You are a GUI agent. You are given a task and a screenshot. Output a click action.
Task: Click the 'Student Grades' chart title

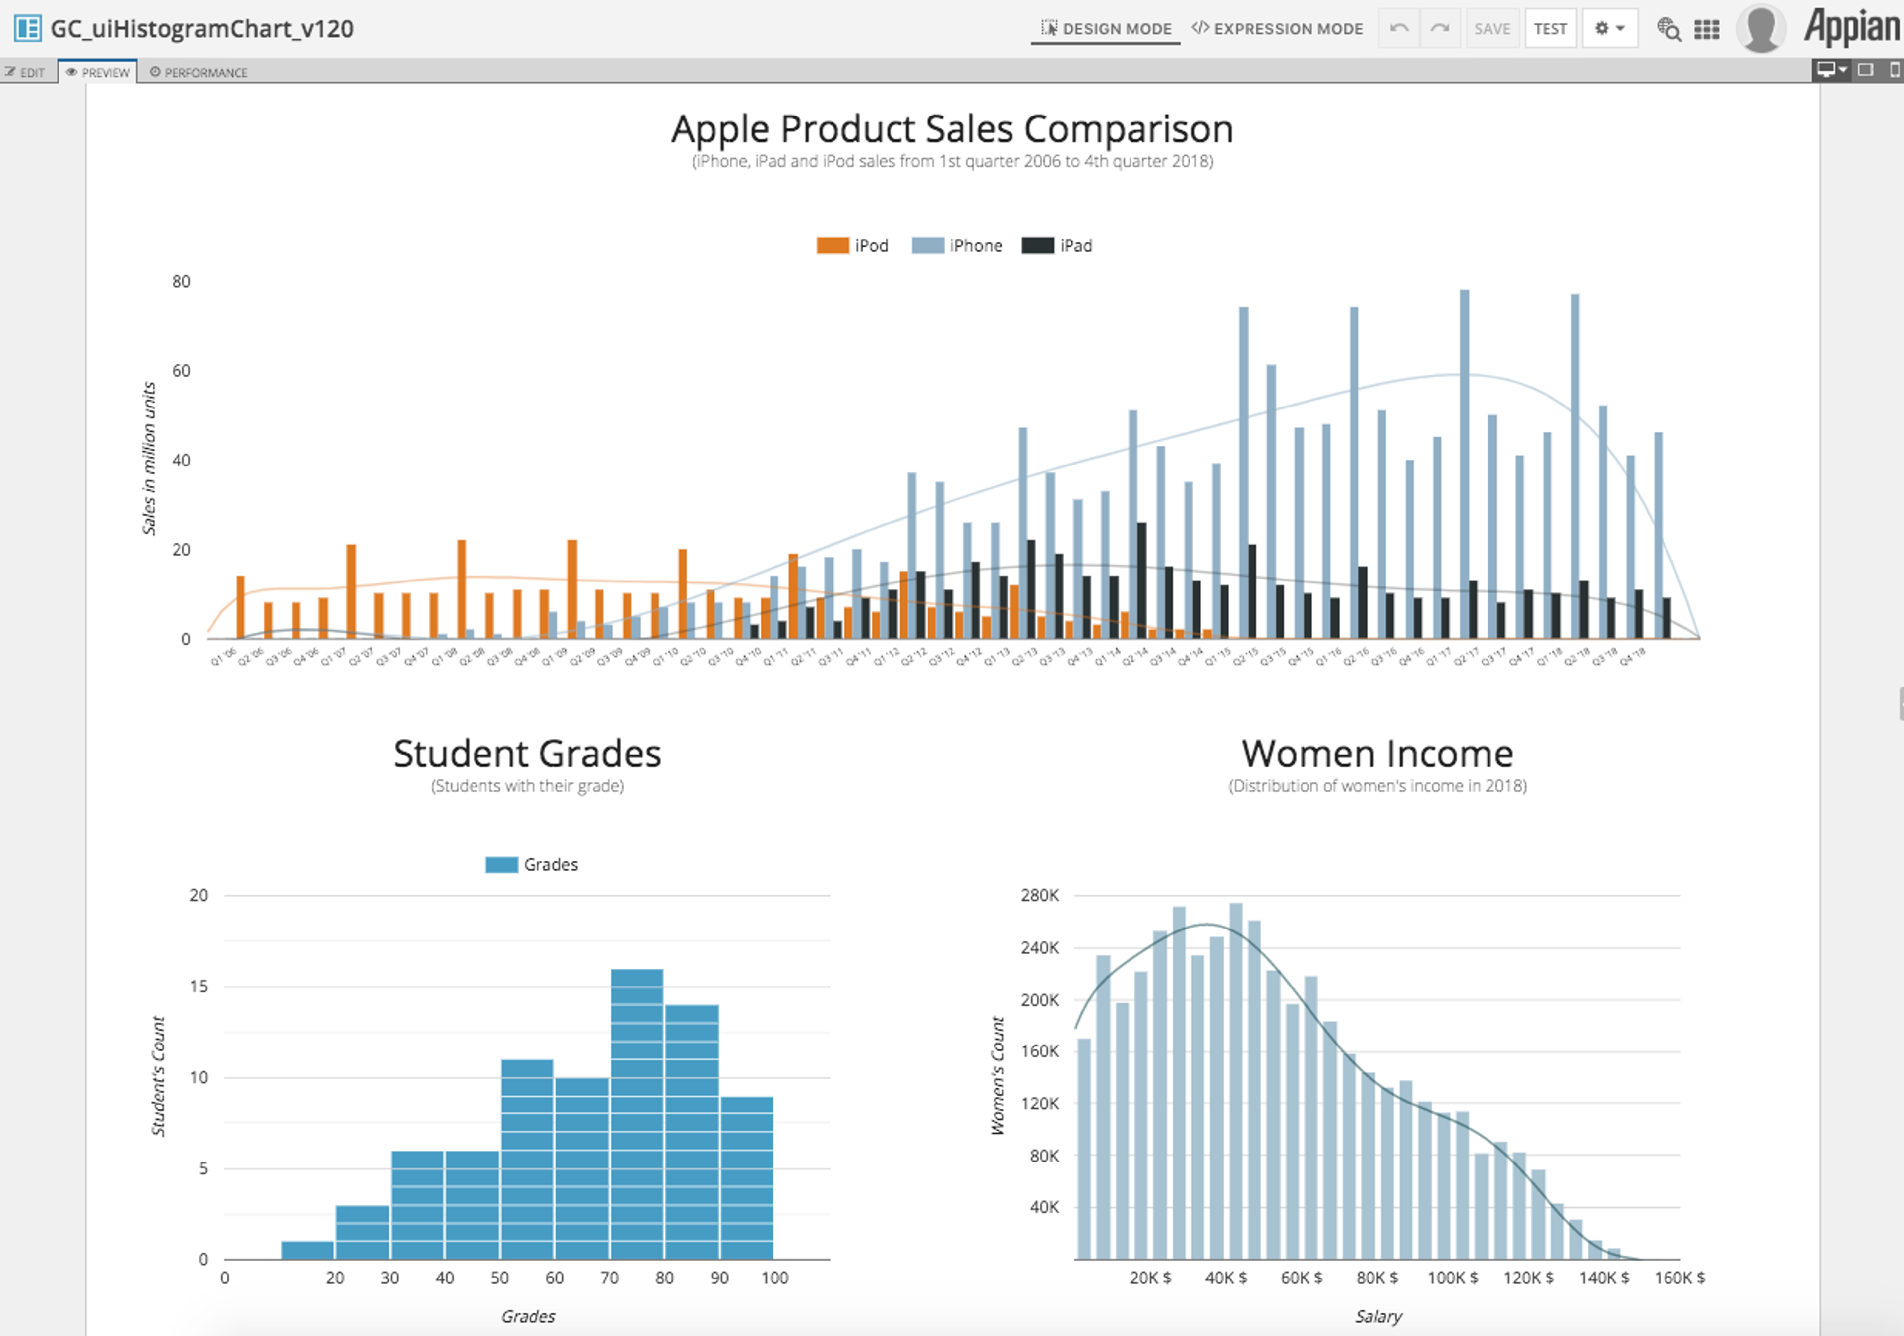(x=528, y=754)
